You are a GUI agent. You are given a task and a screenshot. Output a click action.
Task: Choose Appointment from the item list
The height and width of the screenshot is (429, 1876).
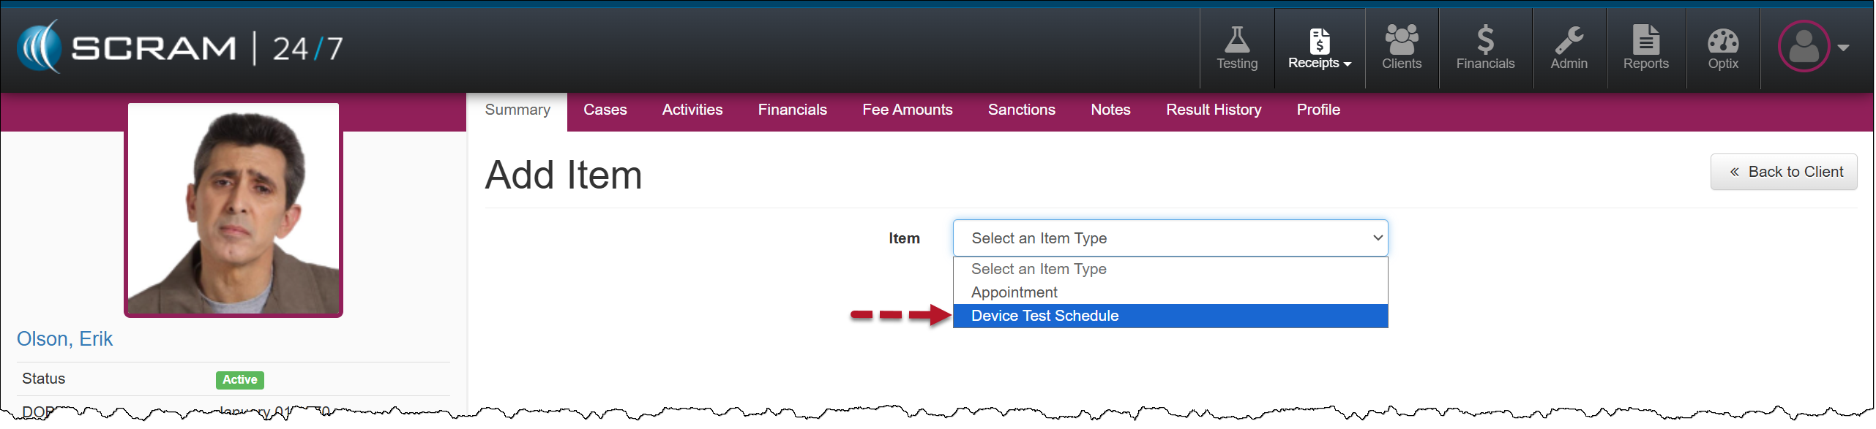[1014, 292]
